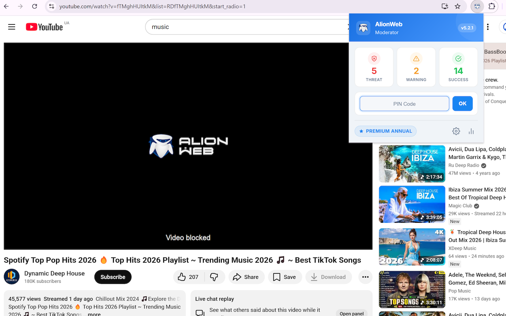Click the YouTube search box containing "music"

[247, 27]
